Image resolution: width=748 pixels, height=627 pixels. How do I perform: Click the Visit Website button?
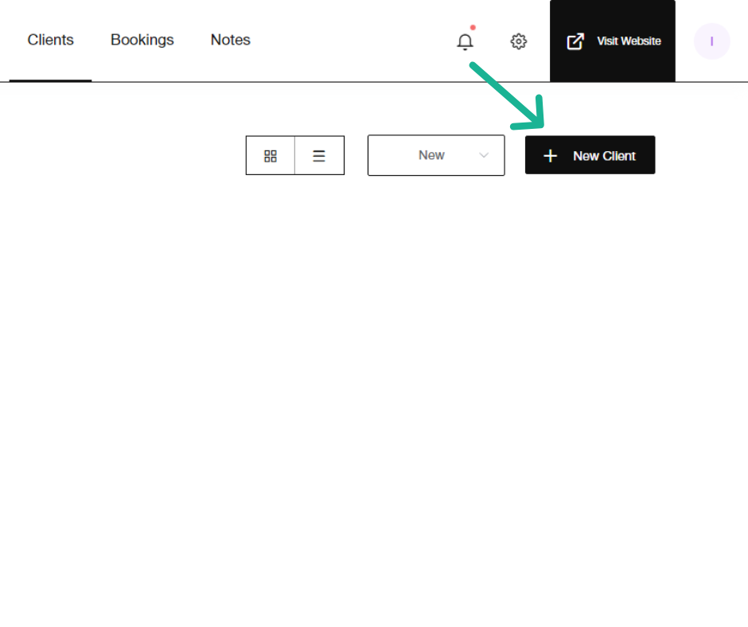(x=613, y=41)
